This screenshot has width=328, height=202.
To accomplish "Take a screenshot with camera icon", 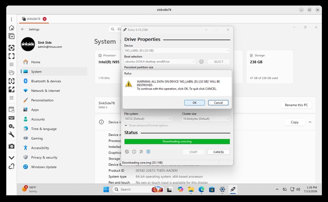I will (x=11, y=146).
